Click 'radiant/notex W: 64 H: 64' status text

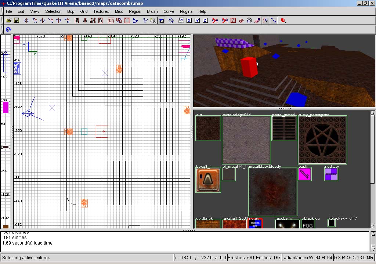(x=307, y=258)
